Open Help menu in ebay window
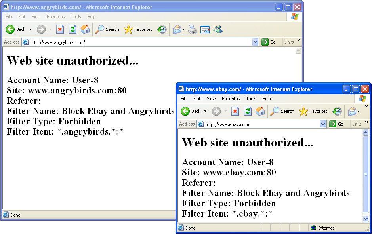372x234 pixels. pos(267,98)
